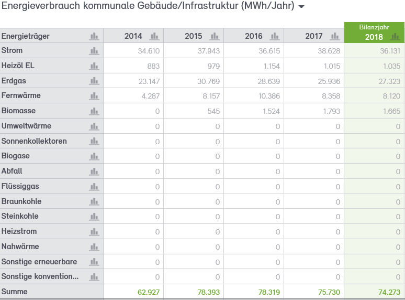Select the 2015 column header

coord(194,36)
